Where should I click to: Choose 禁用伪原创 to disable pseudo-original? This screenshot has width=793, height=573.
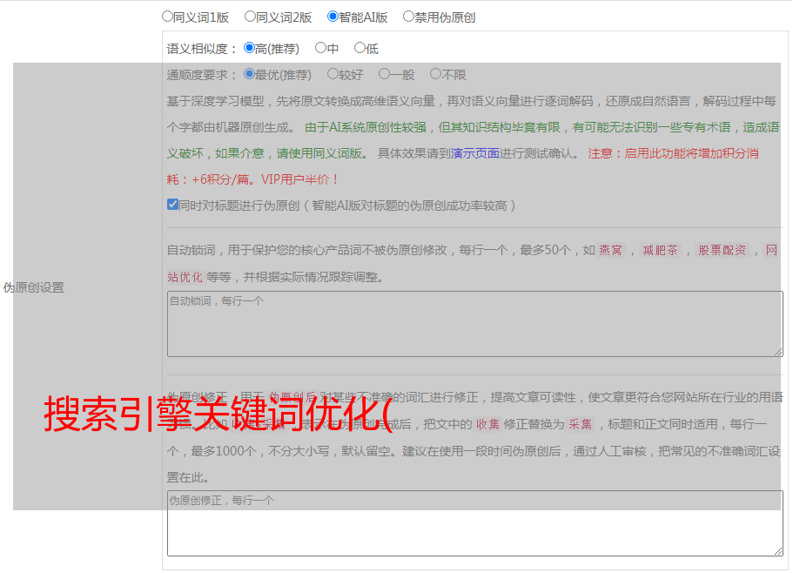point(408,17)
